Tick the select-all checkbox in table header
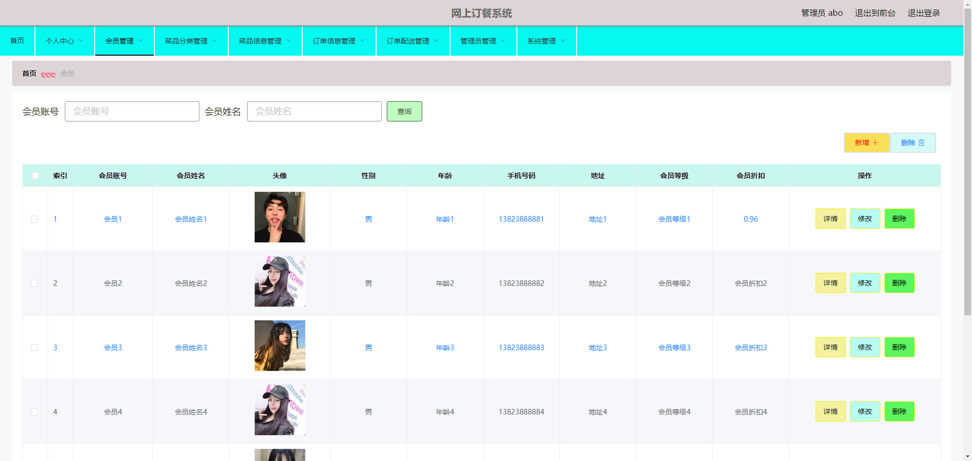The height and width of the screenshot is (461, 972). (x=35, y=176)
